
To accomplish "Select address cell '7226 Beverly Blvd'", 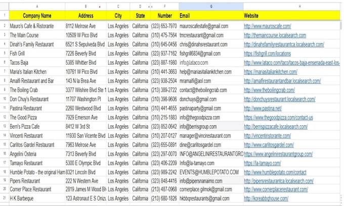I will tap(85, 54).
